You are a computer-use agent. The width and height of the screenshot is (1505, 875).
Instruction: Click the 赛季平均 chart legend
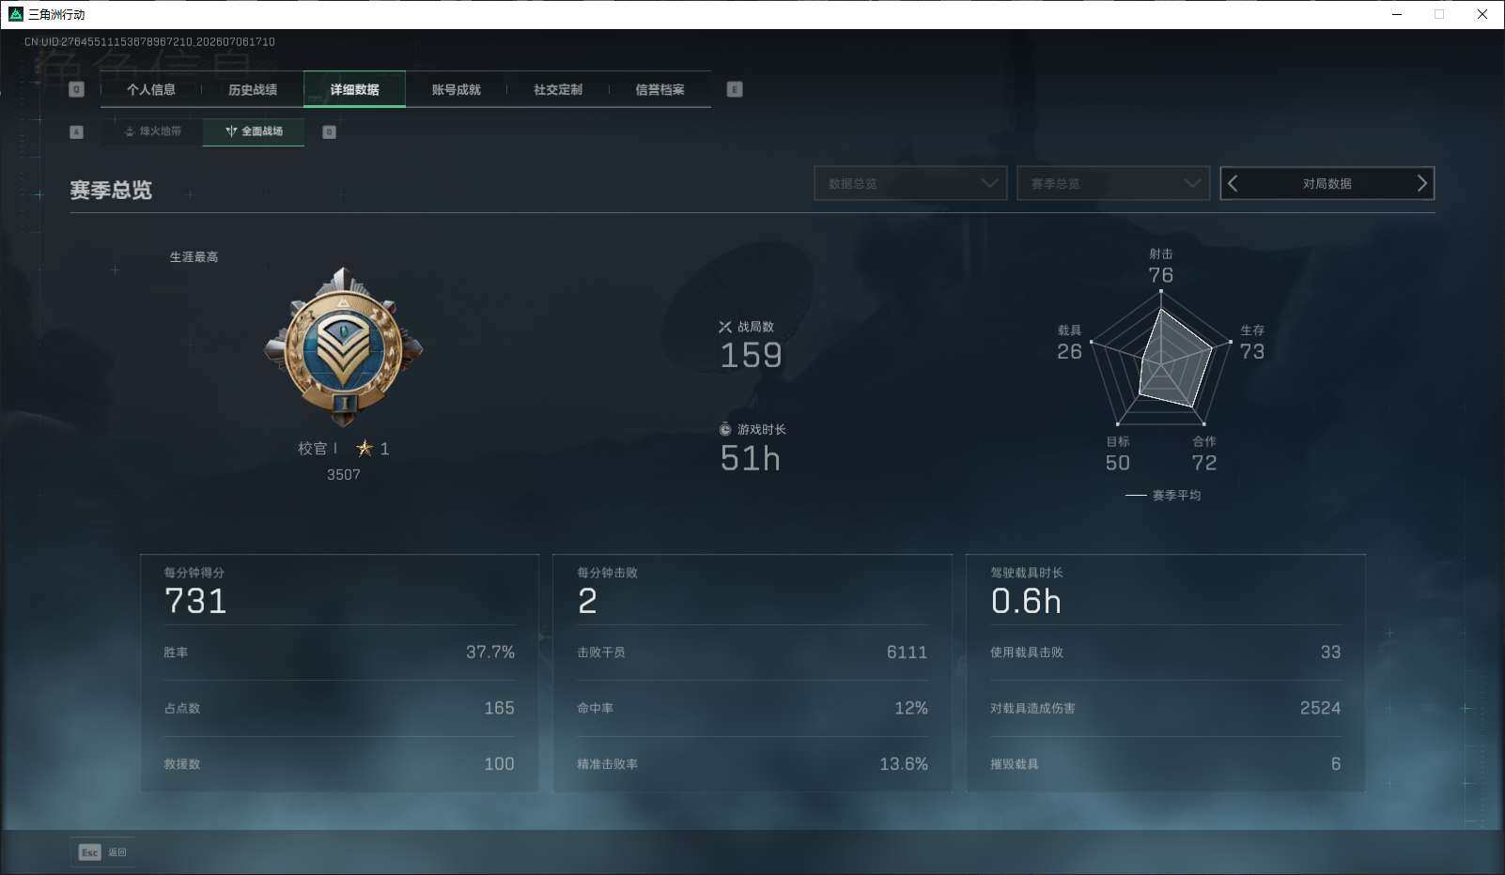[1163, 495]
